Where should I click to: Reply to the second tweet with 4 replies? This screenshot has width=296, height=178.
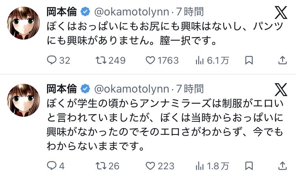click(52, 165)
